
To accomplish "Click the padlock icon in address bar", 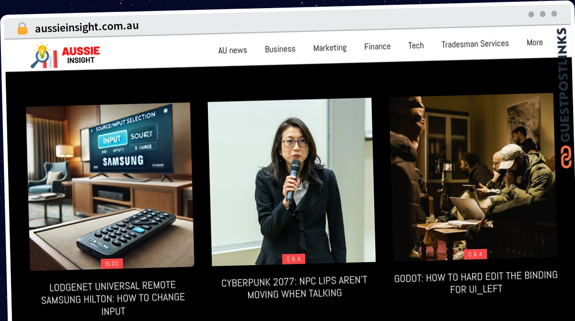I will pos(23,28).
